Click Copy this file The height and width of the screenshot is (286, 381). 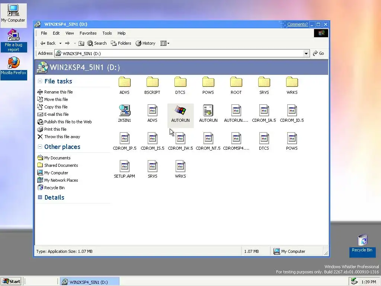coord(52,107)
